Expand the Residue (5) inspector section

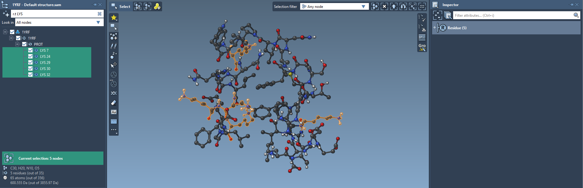pos(435,28)
